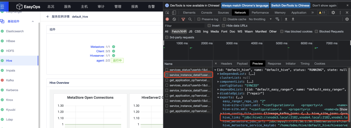Open DevTools main settings gear
This screenshot has height=128, width=351.
point(333,13)
